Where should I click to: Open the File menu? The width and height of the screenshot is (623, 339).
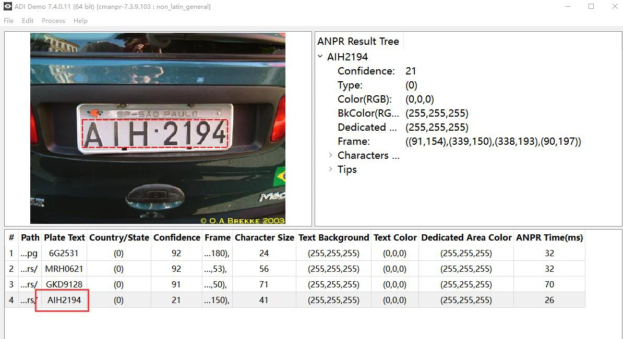click(8, 21)
